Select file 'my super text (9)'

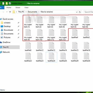click(28, 35)
